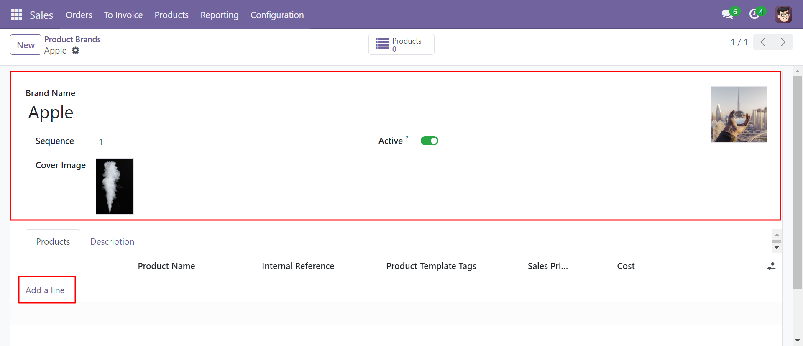Open the Products menu in navbar
Image resolution: width=803 pixels, height=346 pixels.
coord(171,15)
